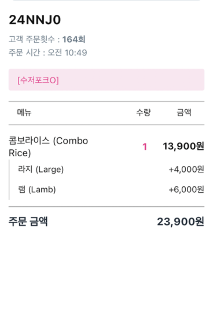The width and height of the screenshot is (213, 314).
Task: Click the order ID 24NNJ0
Action: point(35,20)
